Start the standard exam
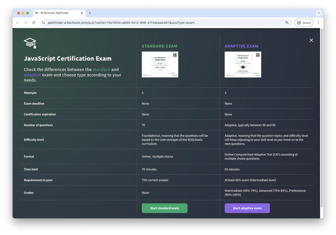The width and height of the screenshot is (336, 235). pyautogui.click(x=164, y=208)
